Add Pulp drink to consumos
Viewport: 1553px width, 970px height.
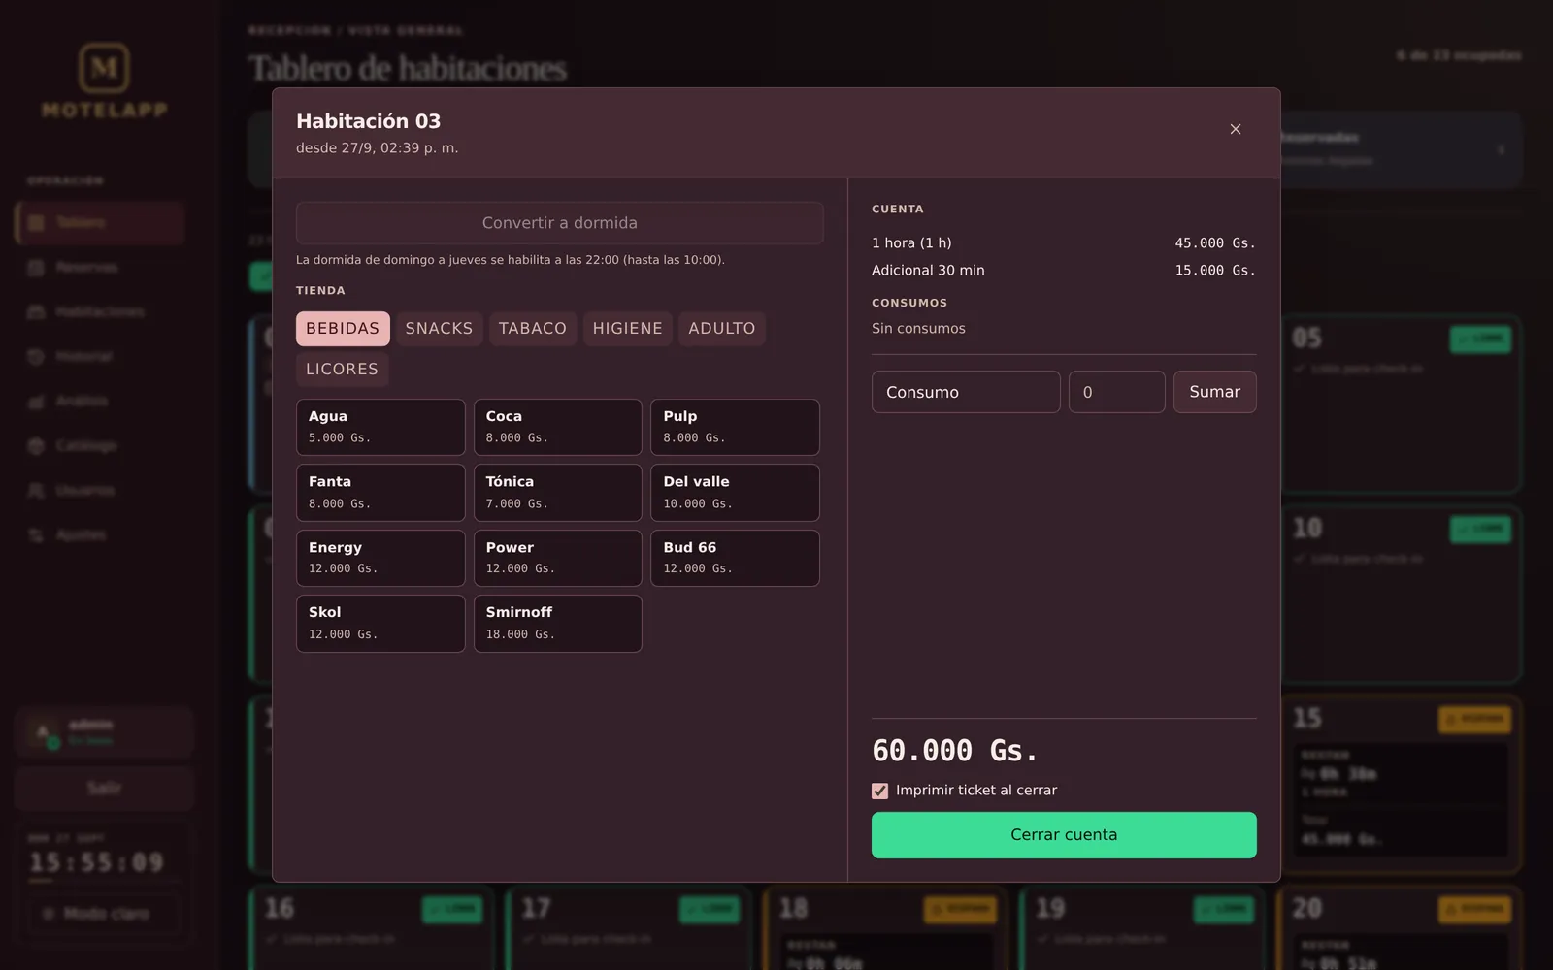735,427
